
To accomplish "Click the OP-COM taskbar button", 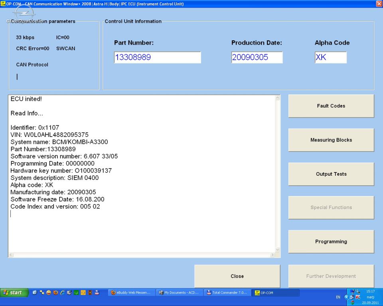I will 276,292.
